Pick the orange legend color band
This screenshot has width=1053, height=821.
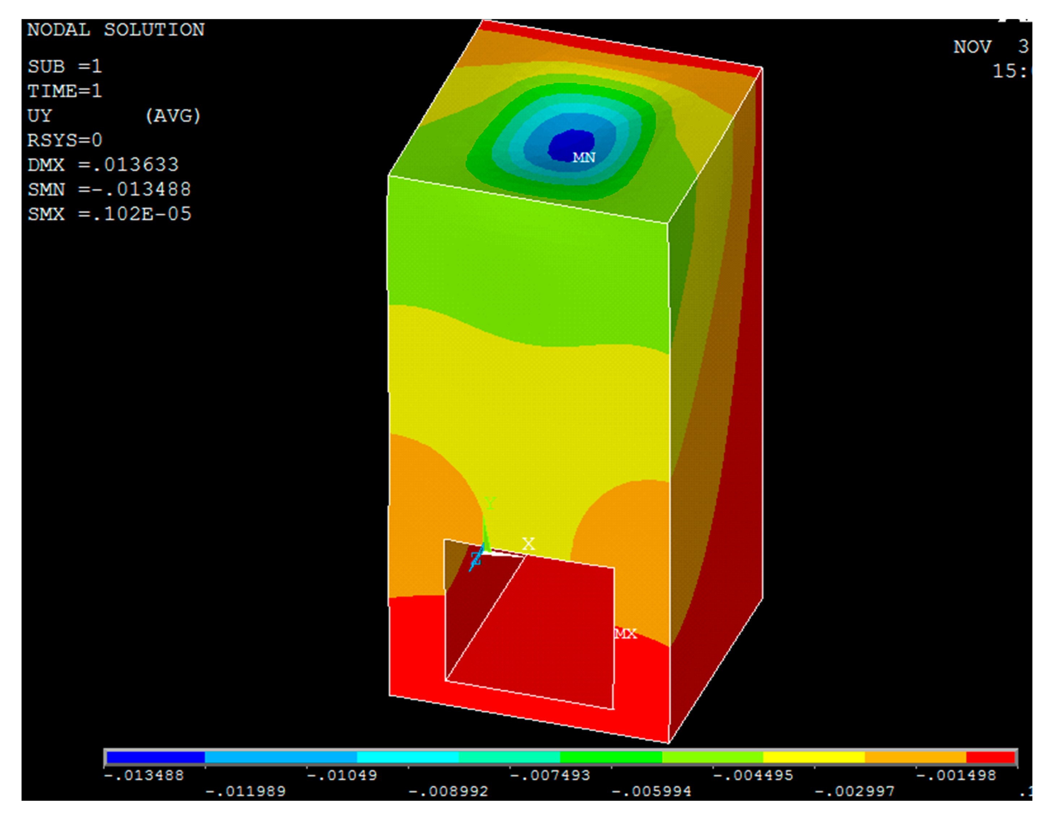pyautogui.click(x=915, y=757)
